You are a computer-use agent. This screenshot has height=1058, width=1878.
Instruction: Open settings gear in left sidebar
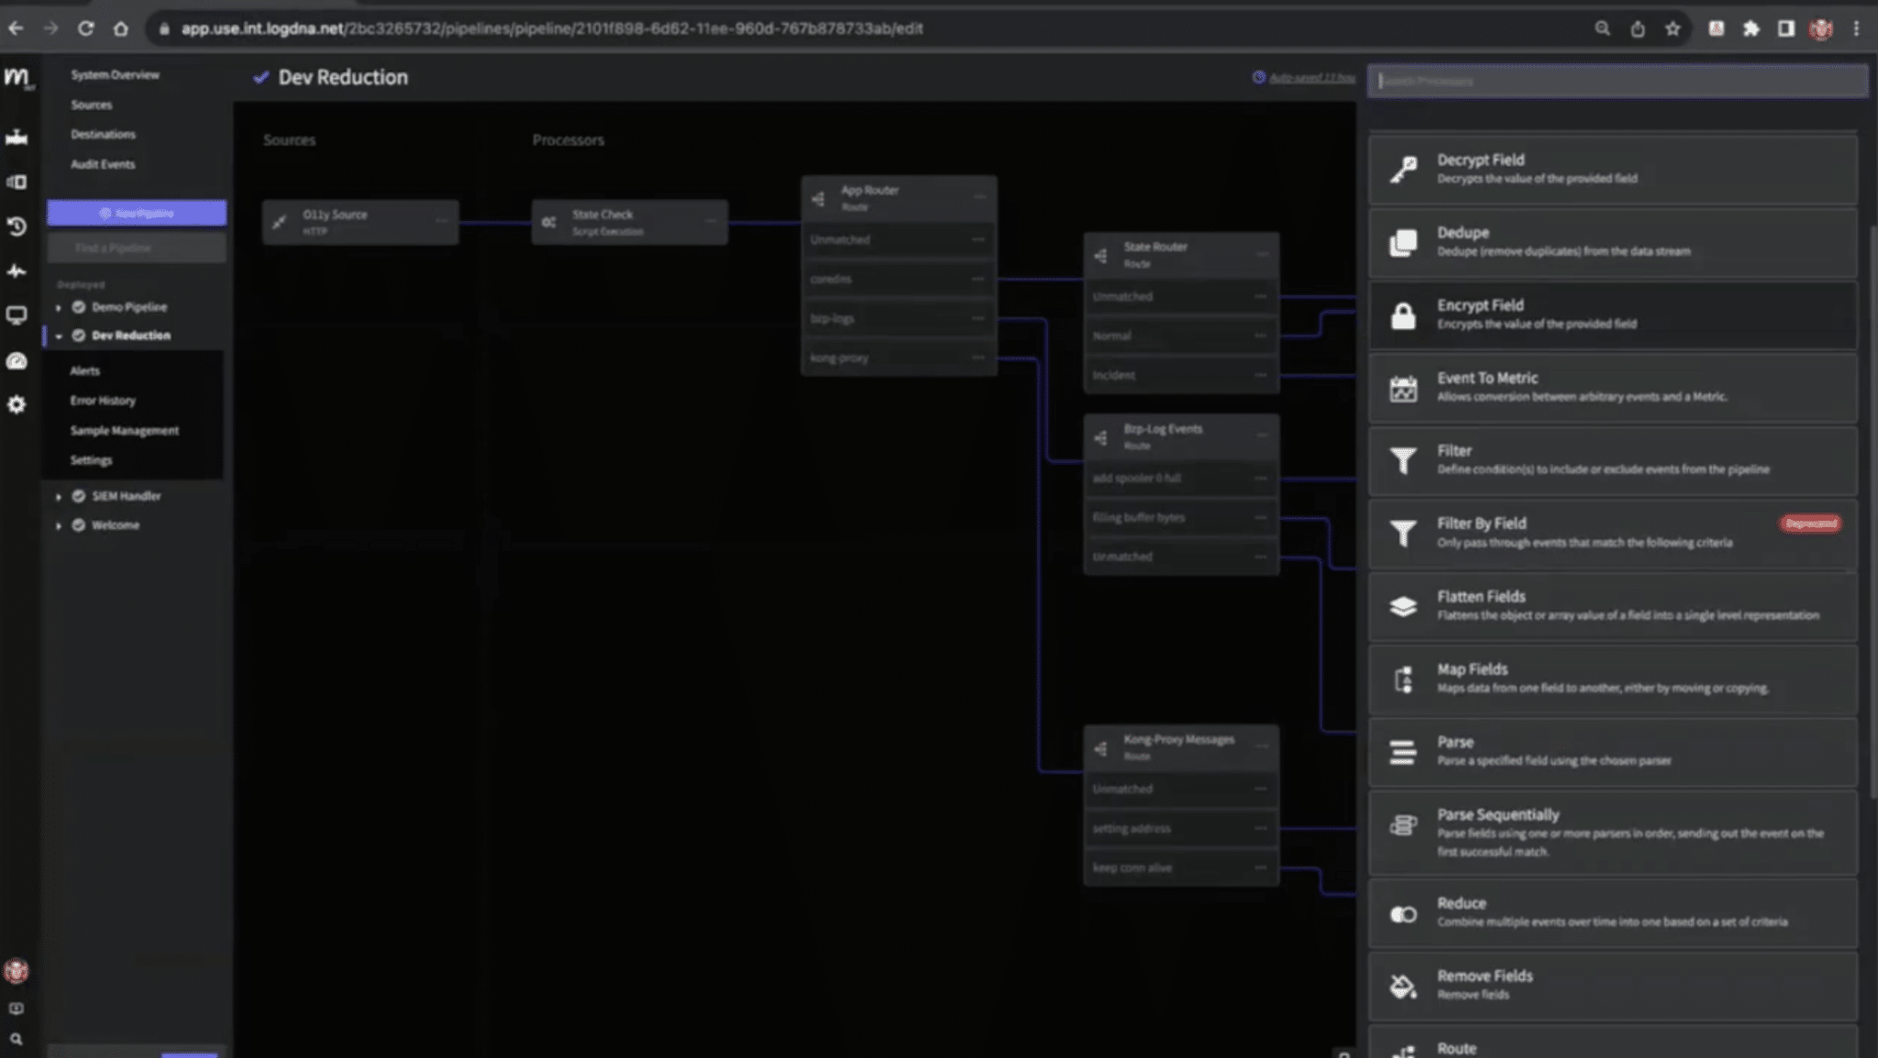pyautogui.click(x=17, y=405)
